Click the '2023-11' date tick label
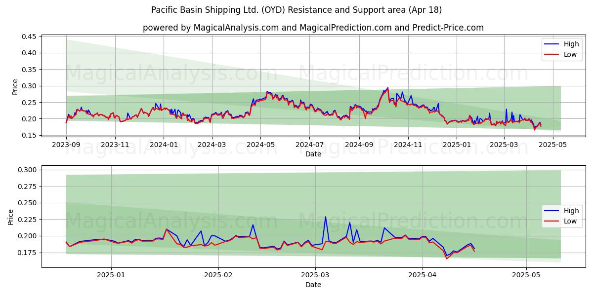This screenshot has width=593, height=296. [x=115, y=145]
